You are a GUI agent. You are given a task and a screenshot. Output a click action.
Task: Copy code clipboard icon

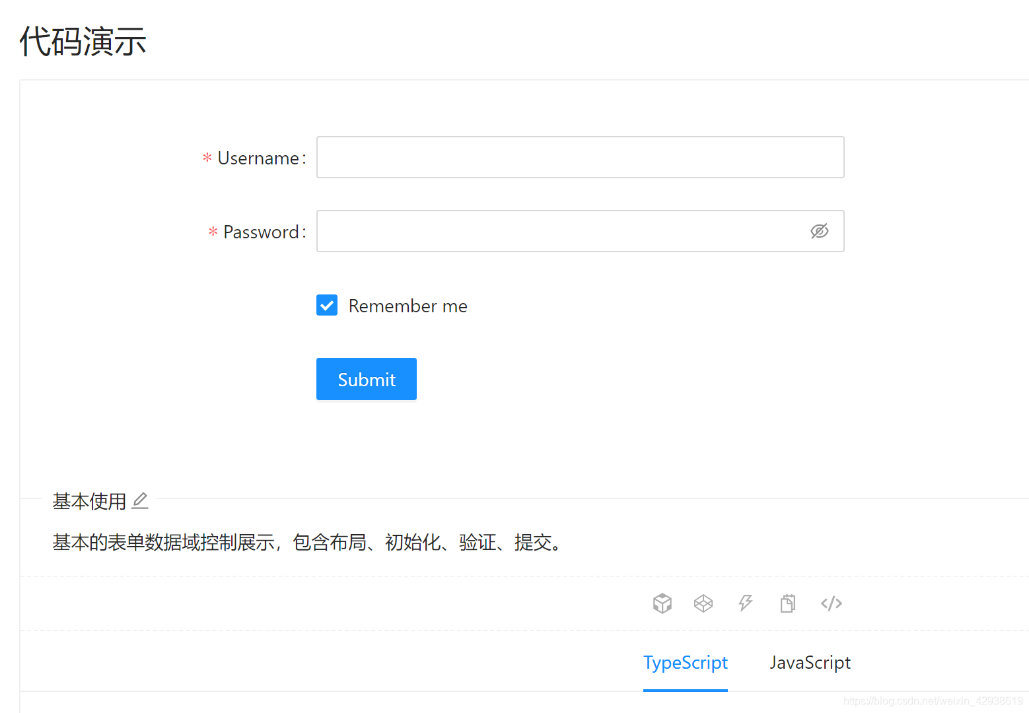[788, 603]
